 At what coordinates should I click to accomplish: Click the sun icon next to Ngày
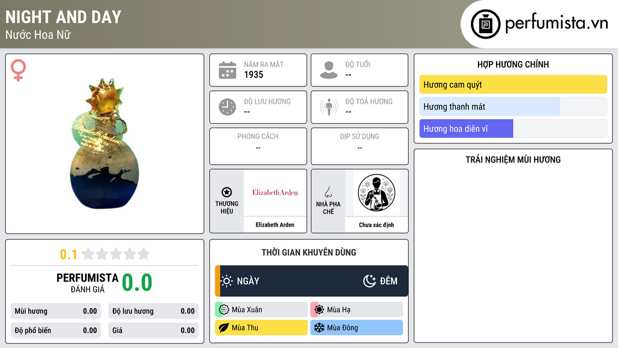226,281
